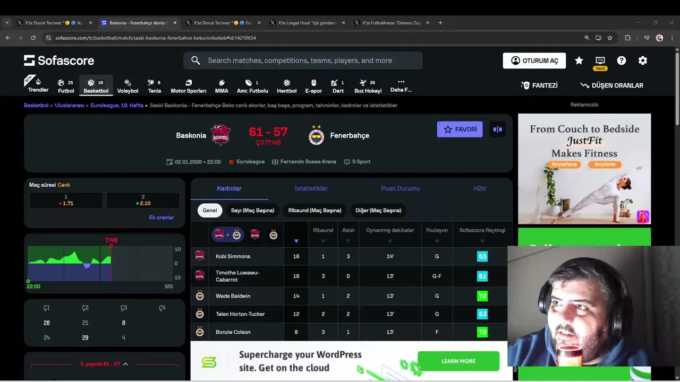
Task: Click the browser address bar
Action: 313,38
